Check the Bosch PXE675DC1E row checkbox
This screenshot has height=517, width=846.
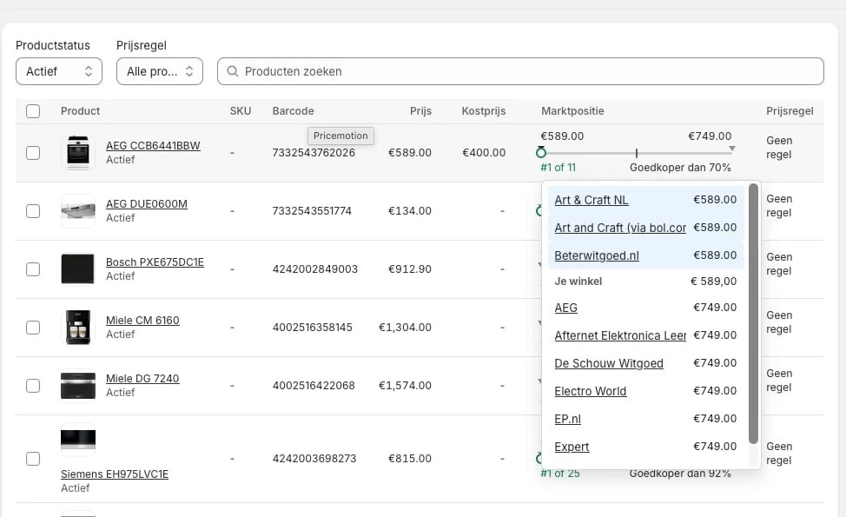(x=33, y=269)
